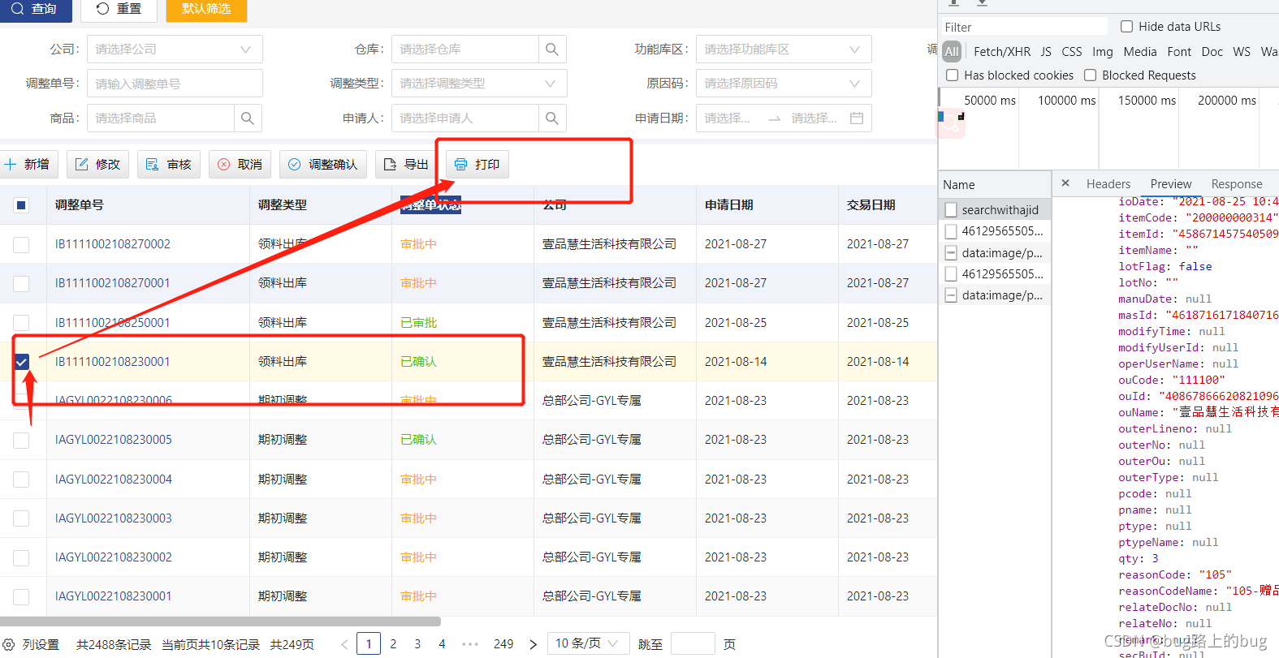Go to page 2
This screenshot has height=658, width=1279.
click(x=393, y=644)
